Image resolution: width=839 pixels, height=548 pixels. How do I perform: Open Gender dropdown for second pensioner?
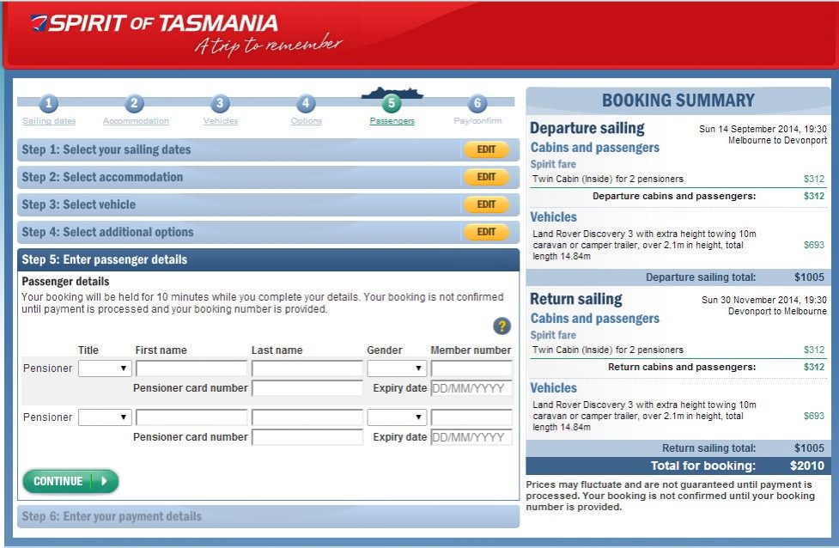click(396, 417)
